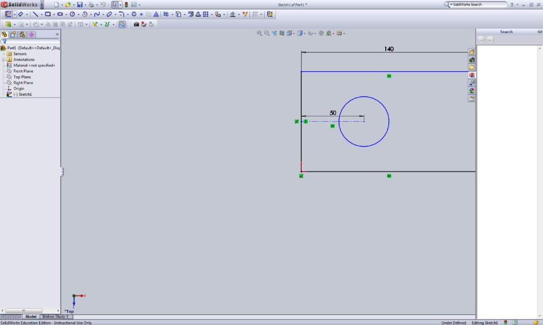
Task: Click the New document icon
Action: 56,5
